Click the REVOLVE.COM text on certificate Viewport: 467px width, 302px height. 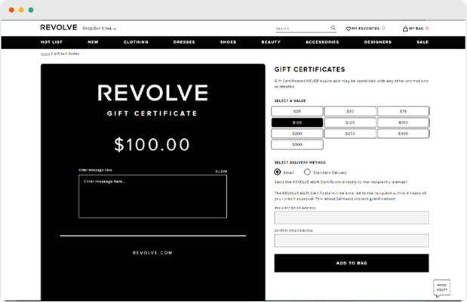(152, 253)
